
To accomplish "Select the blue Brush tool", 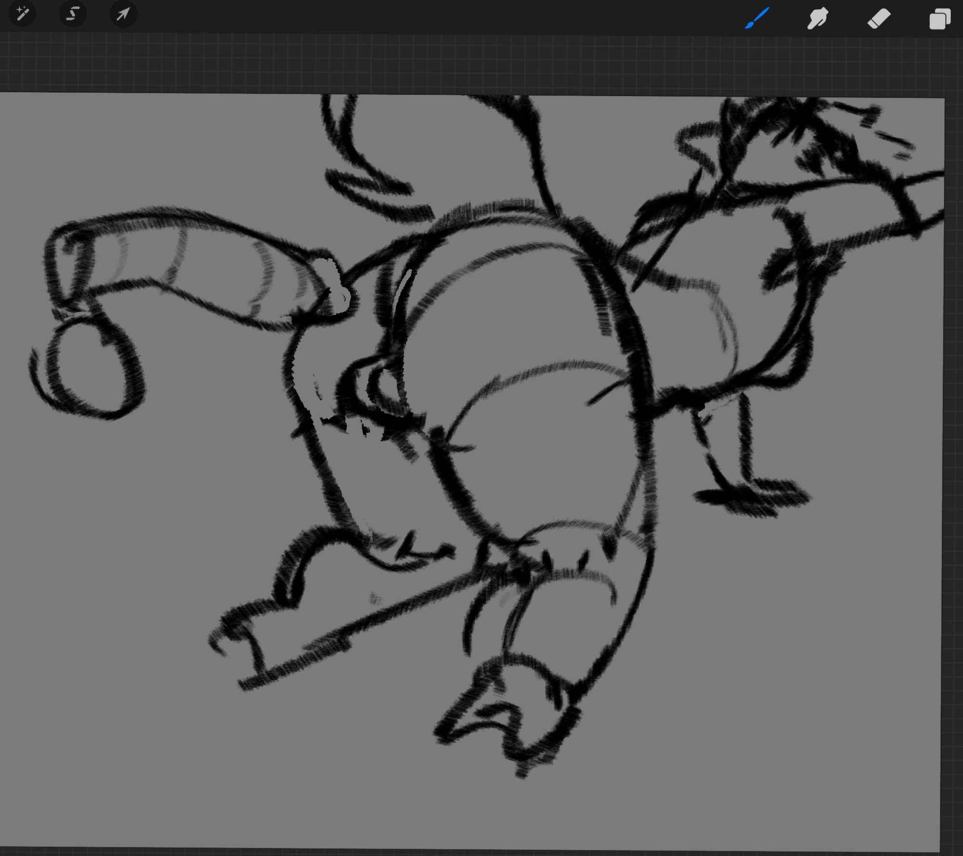I will tap(757, 18).
